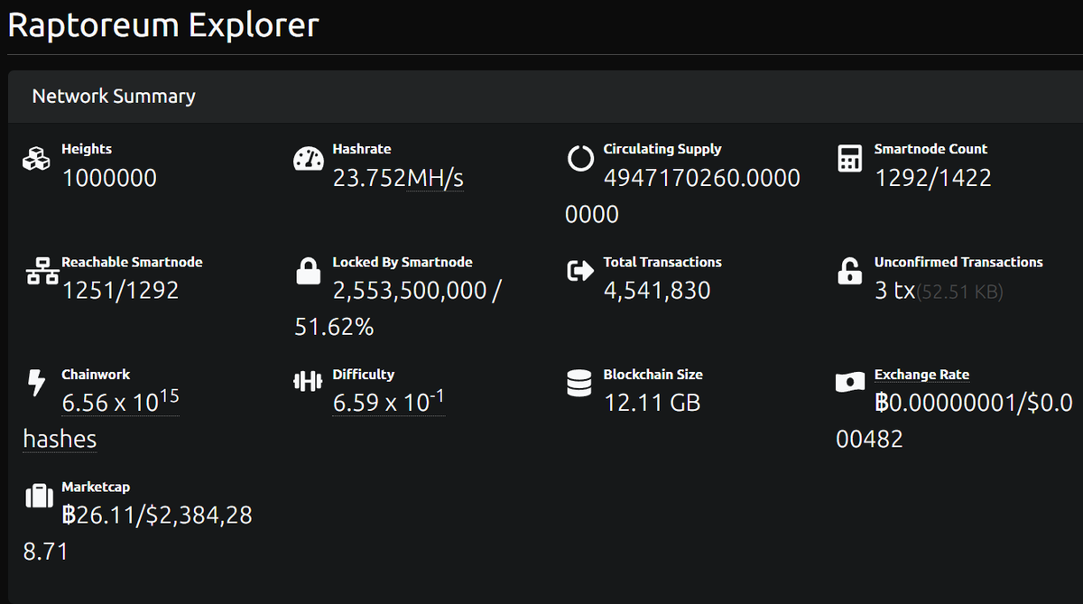This screenshot has width=1083, height=604.
Task: Click the Hashrate label
Action: click(362, 149)
